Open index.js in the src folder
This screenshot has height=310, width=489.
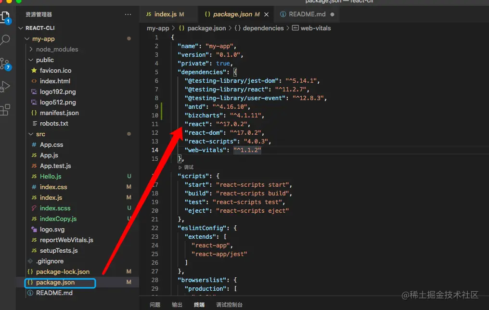coord(51,198)
